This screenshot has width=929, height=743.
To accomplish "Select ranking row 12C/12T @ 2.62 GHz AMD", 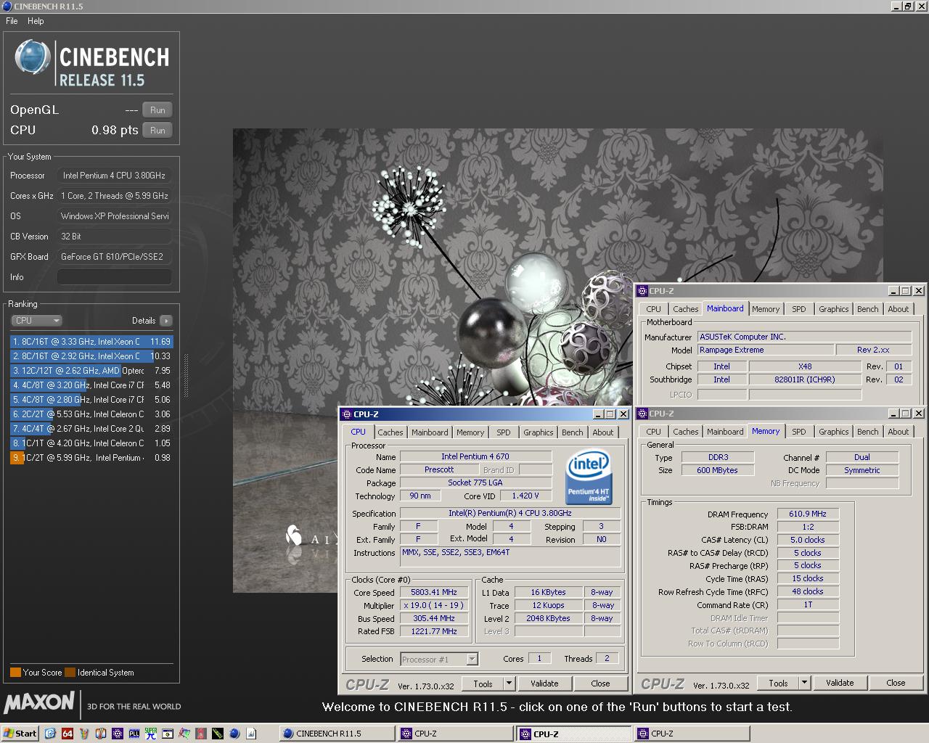I will 91,371.
